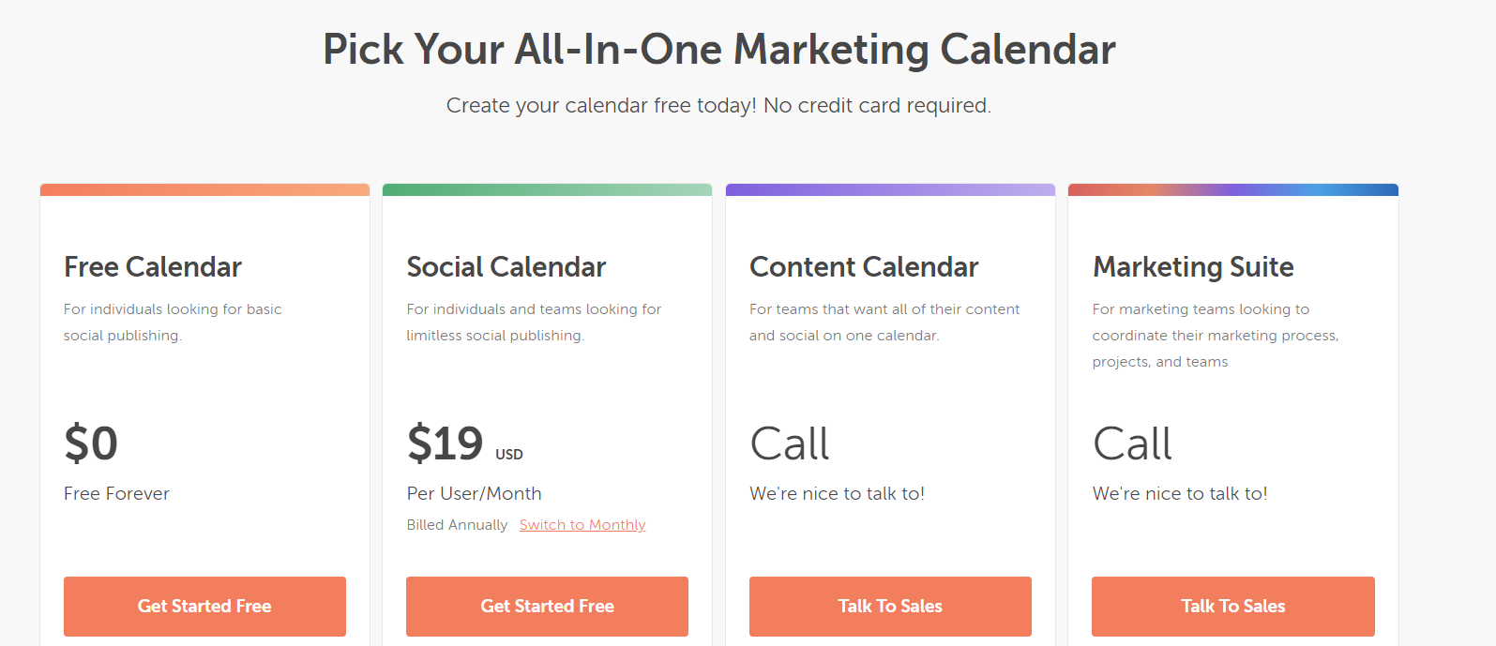This screenshot has height=646, width=1496.
Task: Click the Free Calendar plan heading
Action: click(153, 267)
